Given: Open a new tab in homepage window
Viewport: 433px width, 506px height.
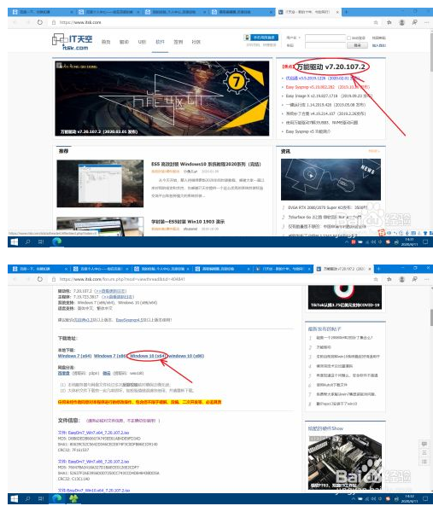Looking at the screenshot, I should click(x=346, y=12).
